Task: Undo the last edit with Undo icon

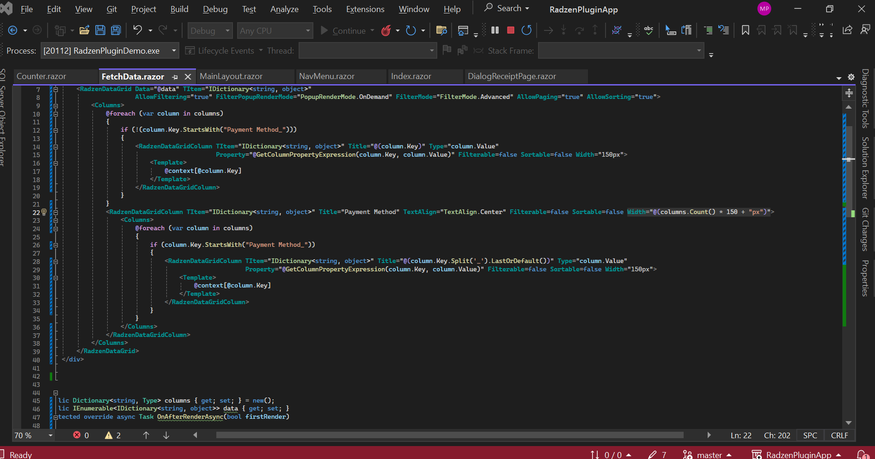Action: point(137,30)
